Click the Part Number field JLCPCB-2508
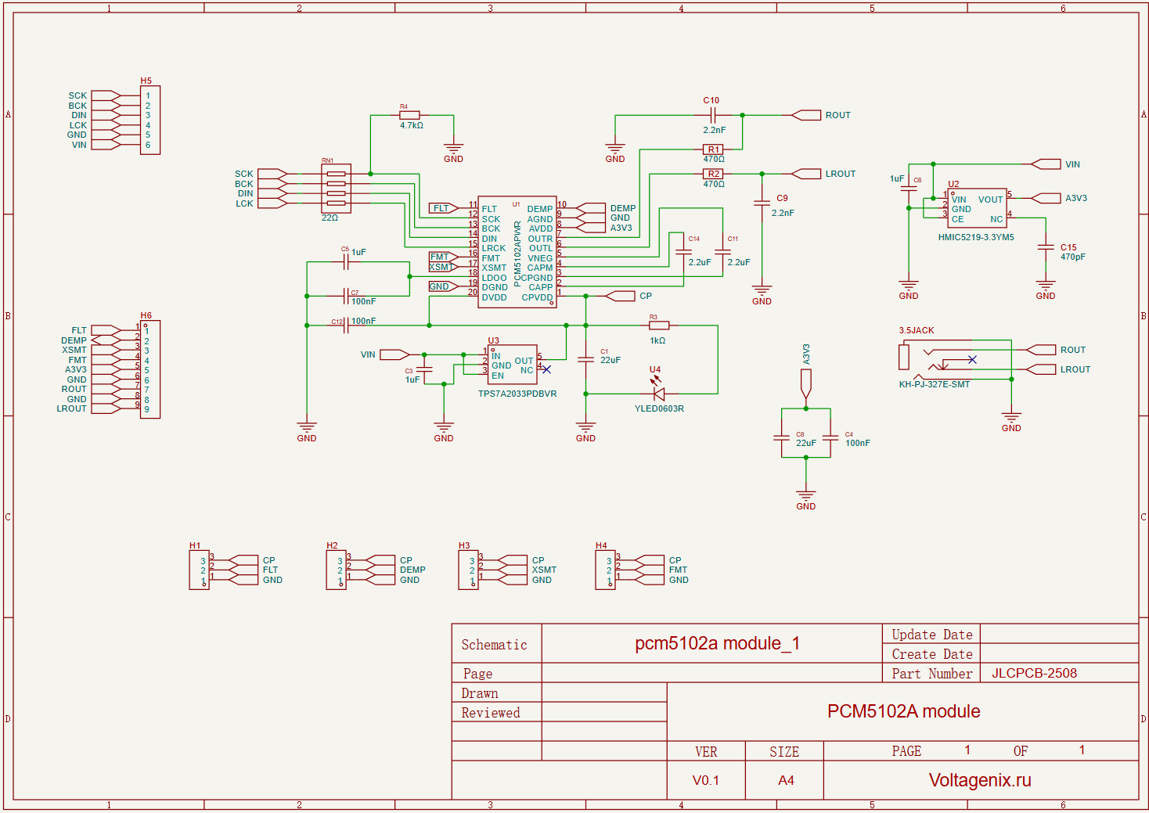 point(1035,673)
